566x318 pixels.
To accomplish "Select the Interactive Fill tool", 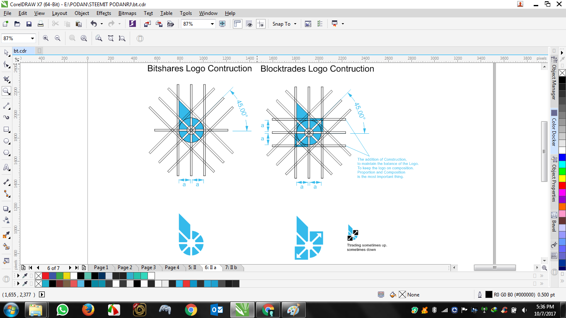I will coord(6,247).
